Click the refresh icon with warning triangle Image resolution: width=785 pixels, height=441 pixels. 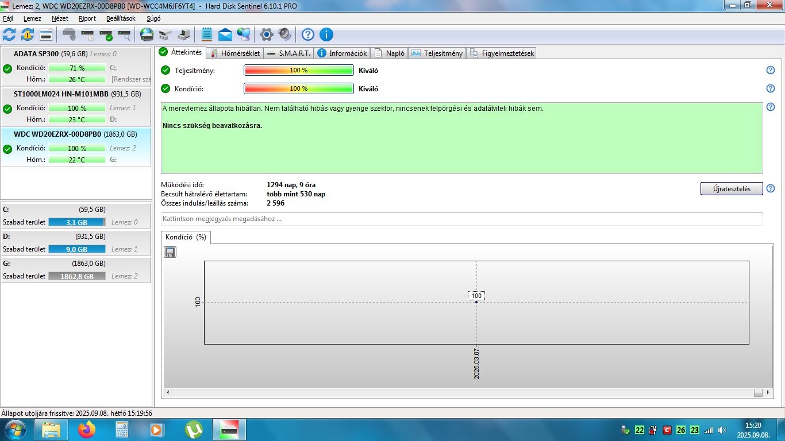pos(28,34)
